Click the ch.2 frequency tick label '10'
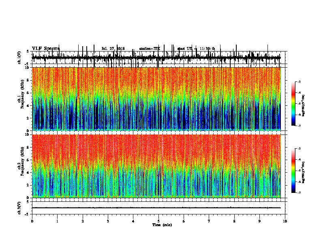Screen dimensions: 321x248 click(x=27, y=135)
